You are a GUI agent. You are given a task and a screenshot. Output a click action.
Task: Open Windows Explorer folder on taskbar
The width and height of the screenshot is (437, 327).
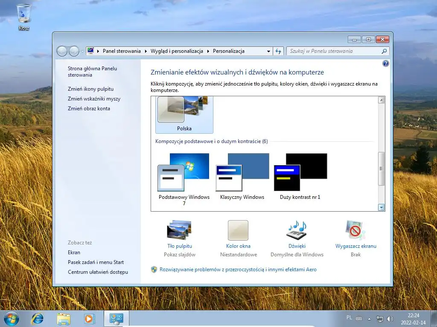pos(64,318)
